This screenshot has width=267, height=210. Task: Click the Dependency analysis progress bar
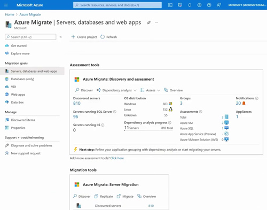[x=148, y=130]
